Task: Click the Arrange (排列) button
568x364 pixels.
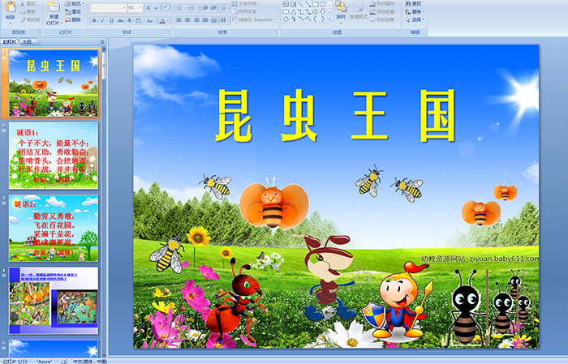Action: [341, 11]
